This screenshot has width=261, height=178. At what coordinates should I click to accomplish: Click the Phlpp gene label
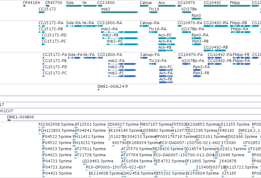235,3
